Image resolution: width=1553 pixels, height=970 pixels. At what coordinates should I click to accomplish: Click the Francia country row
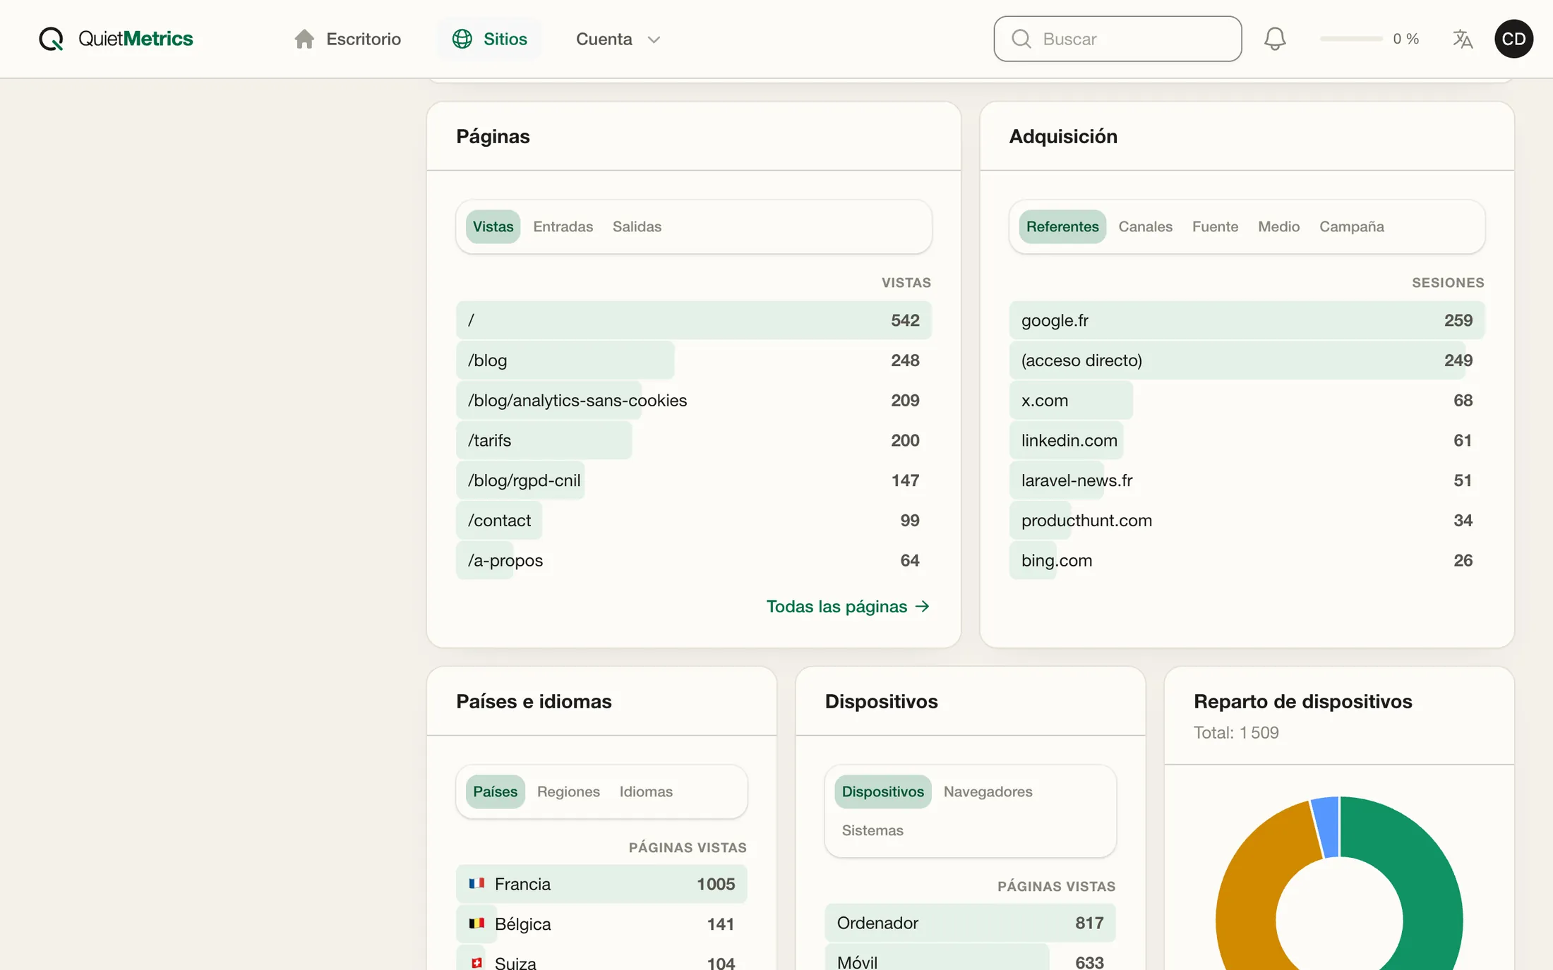click(x=601, y=884)
